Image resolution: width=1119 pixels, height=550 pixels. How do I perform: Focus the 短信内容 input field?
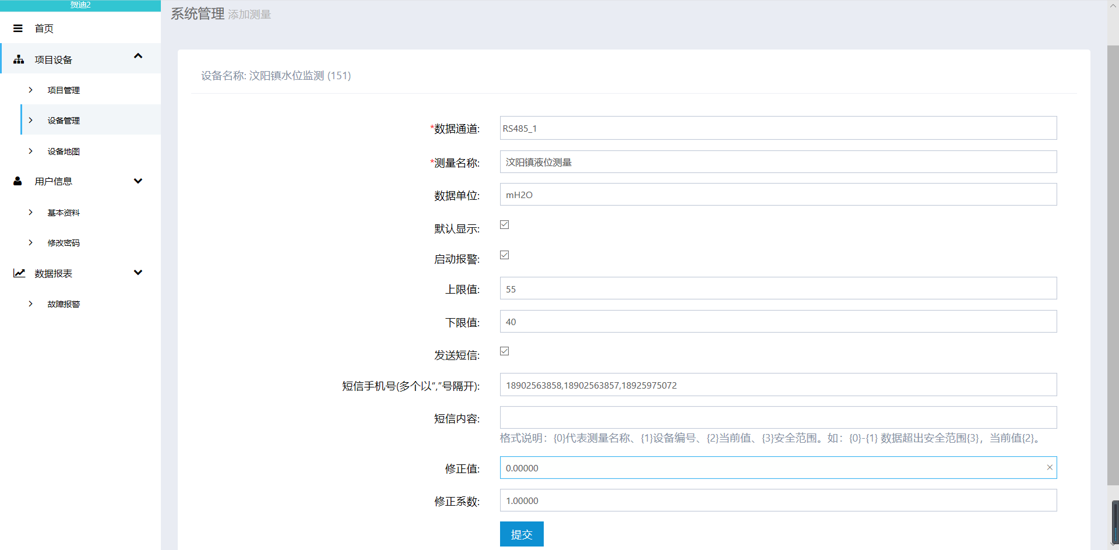click(777, 418)
